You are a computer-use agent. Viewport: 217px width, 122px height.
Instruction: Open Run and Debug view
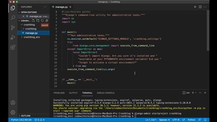(x=13, y=37)
